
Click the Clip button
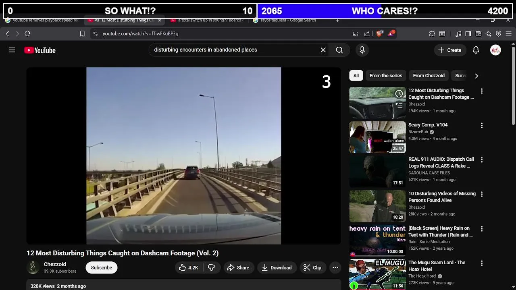pyautogui.click(x=312, y=267)
